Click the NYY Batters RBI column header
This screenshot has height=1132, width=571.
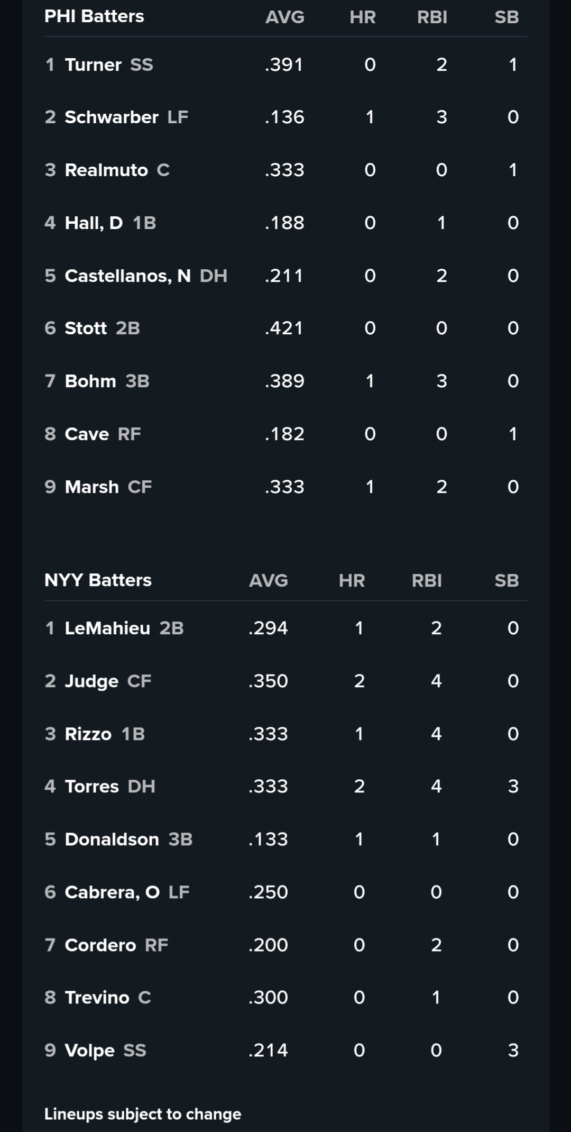427,580
